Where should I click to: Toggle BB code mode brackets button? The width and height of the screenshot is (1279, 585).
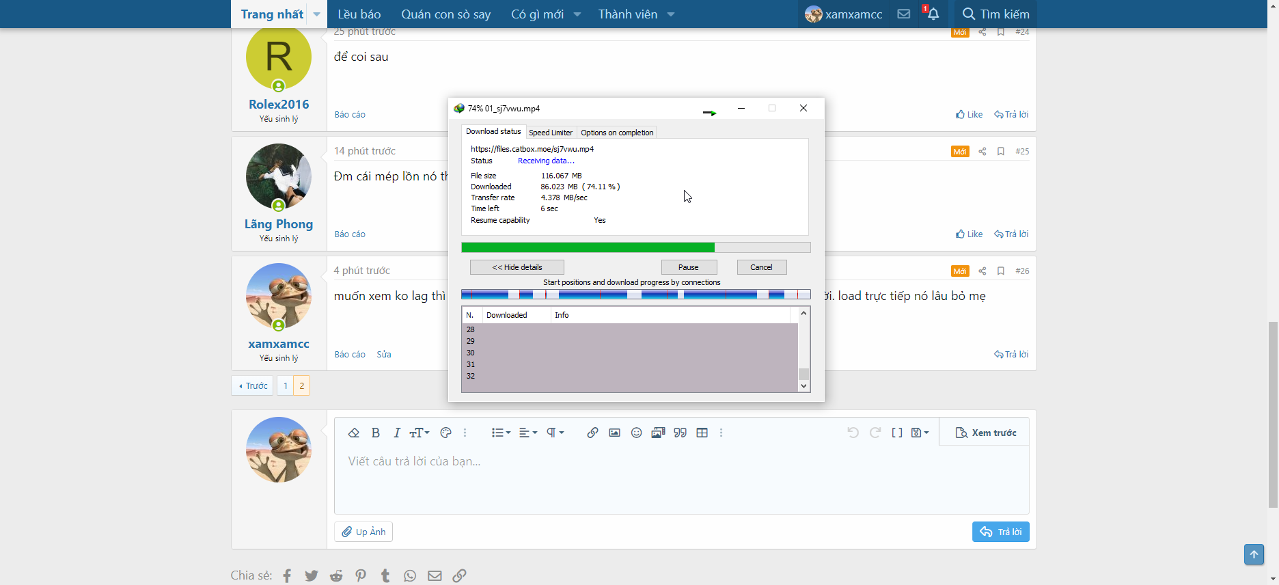click(x=896, y=433)
